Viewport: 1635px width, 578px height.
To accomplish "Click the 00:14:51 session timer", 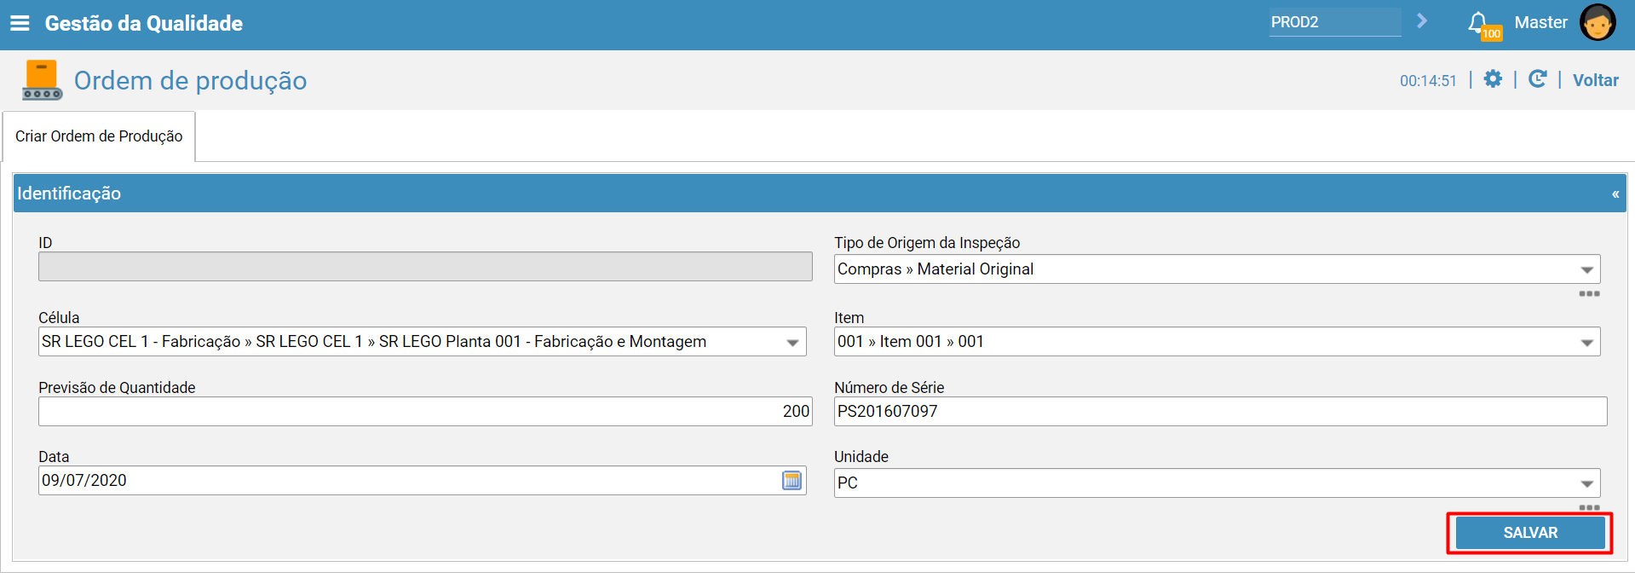I will (x=1428, y=81).
